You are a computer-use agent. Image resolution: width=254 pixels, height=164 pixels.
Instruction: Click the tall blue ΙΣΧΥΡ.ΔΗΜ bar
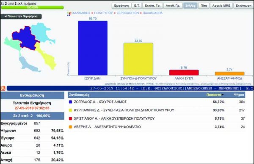pos(93,48)
